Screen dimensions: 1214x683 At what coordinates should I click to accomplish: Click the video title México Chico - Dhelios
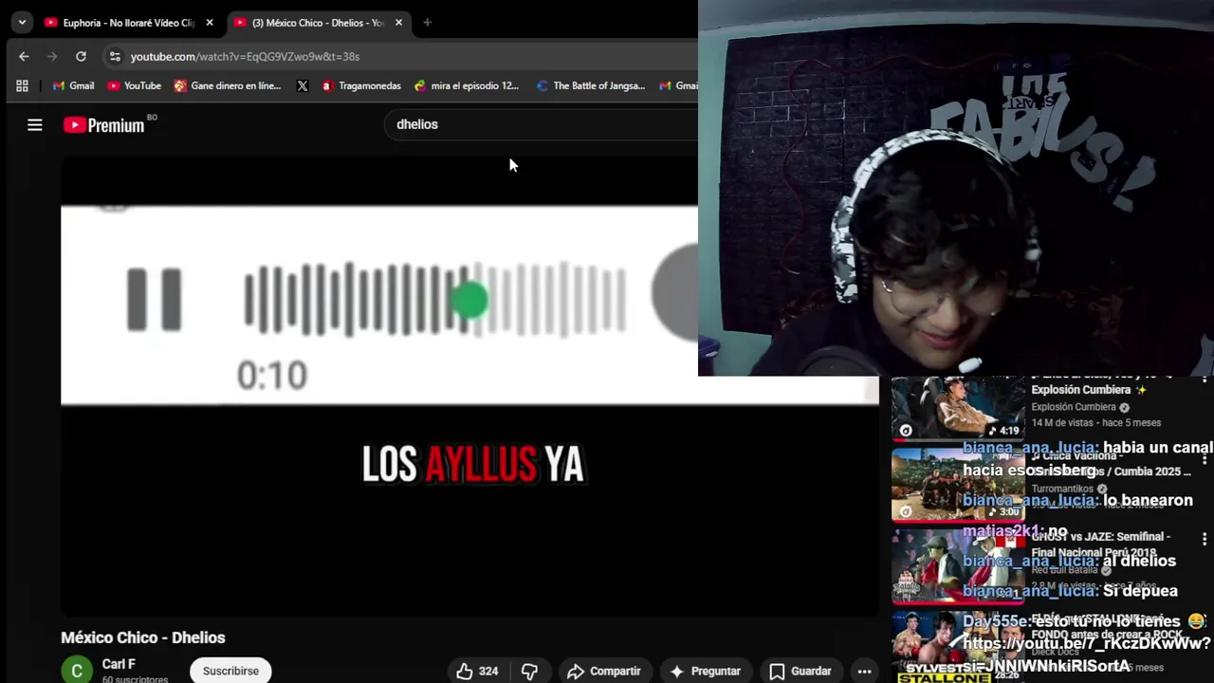(x=143, y=637)
